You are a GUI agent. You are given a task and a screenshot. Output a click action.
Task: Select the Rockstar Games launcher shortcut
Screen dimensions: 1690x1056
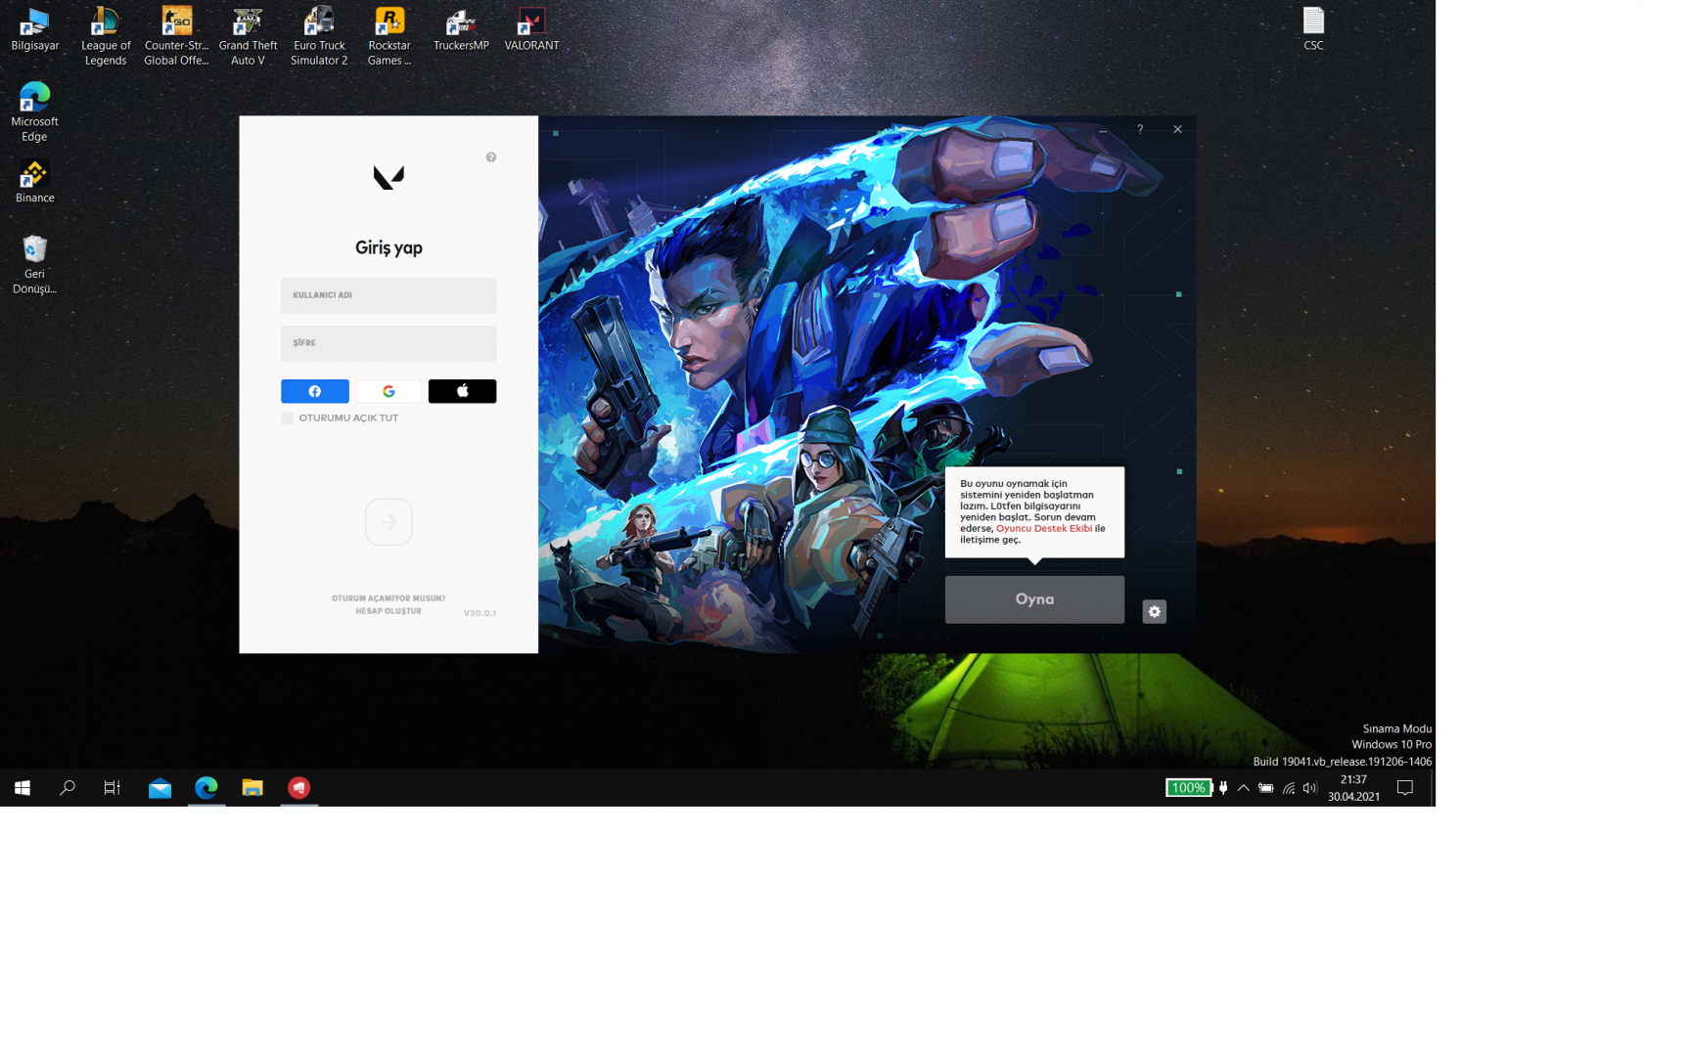[389, 36]
